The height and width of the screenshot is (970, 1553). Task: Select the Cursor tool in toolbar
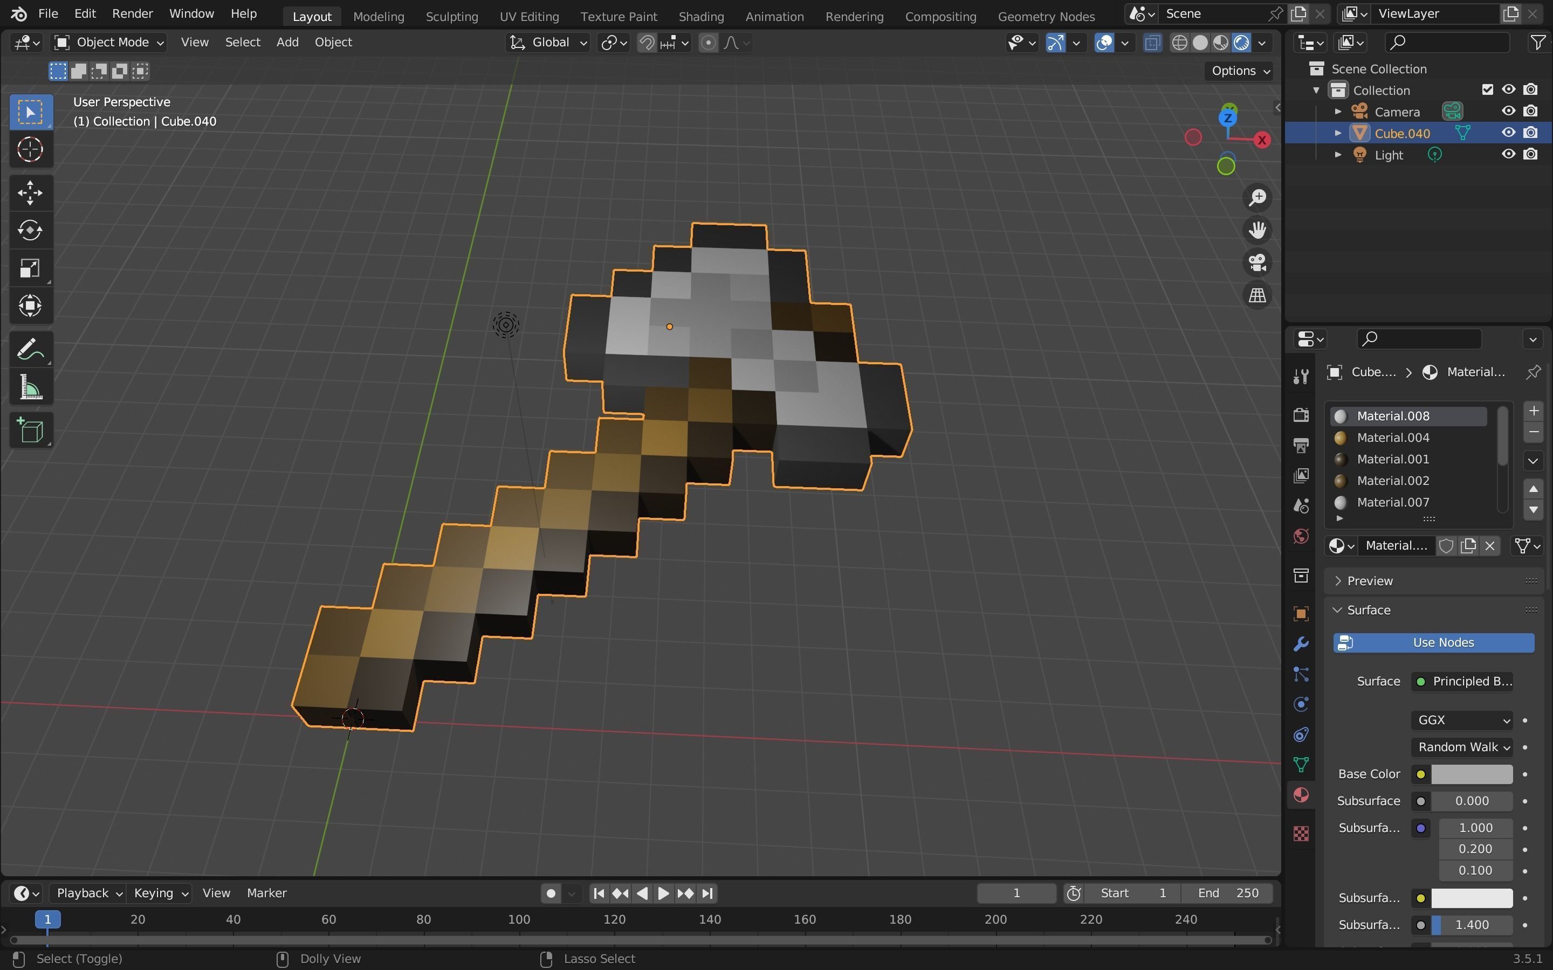30,149
